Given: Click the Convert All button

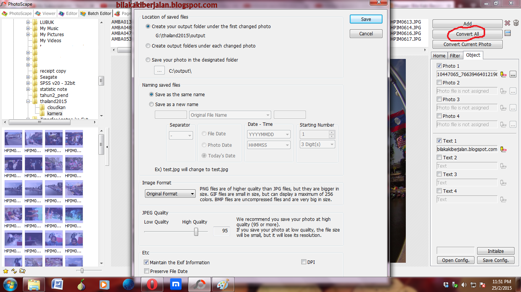Looking at the screenshot, I should click(x=467, y=34).
